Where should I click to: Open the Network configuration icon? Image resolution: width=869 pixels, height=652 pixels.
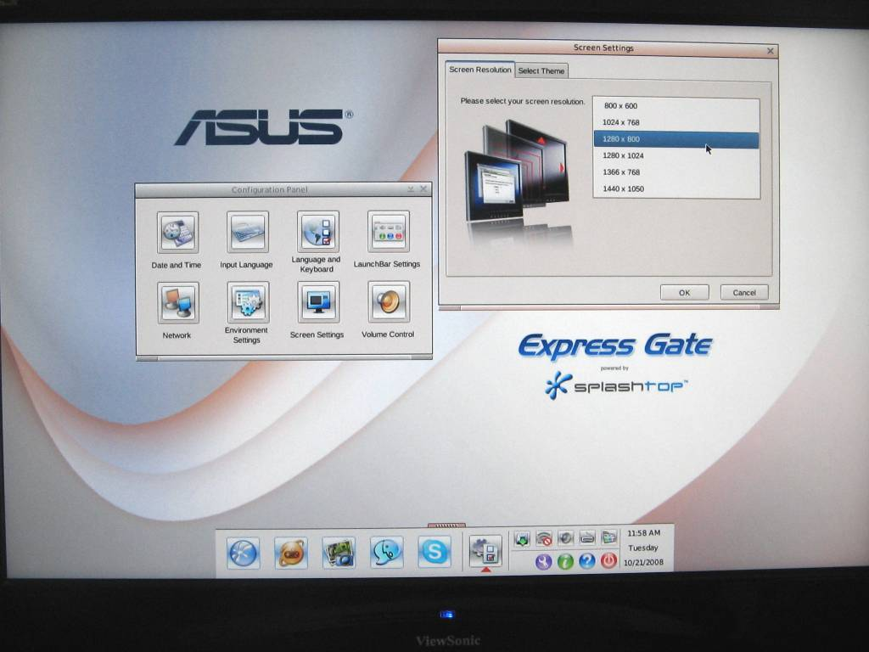(178, 303)
